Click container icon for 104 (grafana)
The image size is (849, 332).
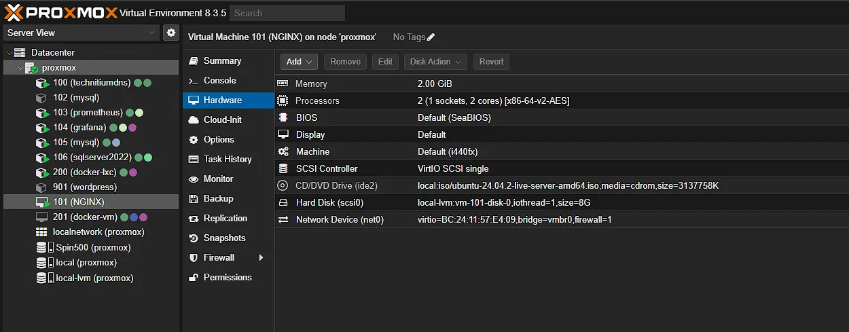(x=42, y=128)
